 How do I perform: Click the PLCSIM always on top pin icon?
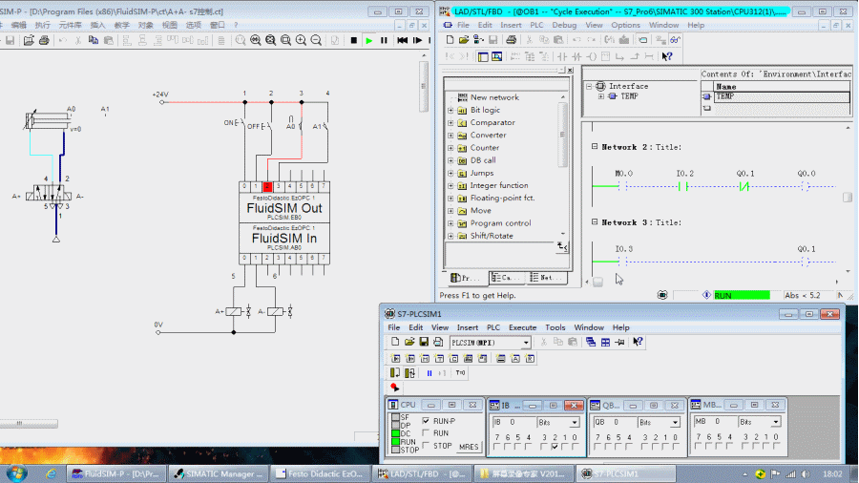coord(619,343)
